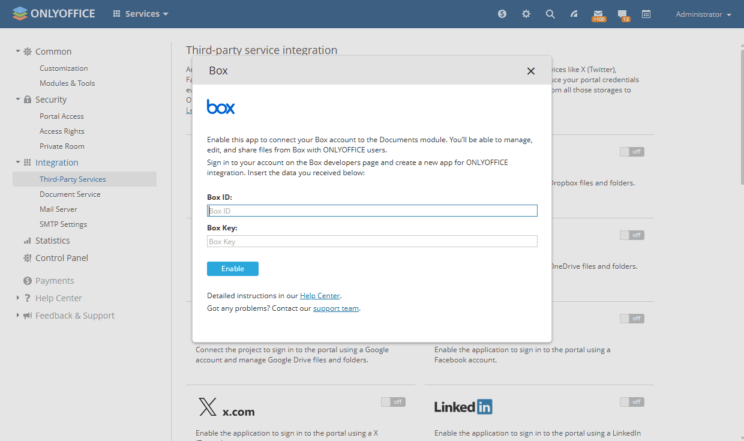Click the Security lock icon in sidebar

(x=28, y=100)
